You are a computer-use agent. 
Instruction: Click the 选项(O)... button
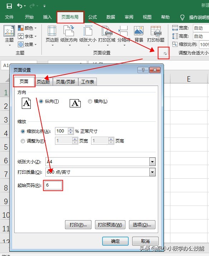pos(142,224)
